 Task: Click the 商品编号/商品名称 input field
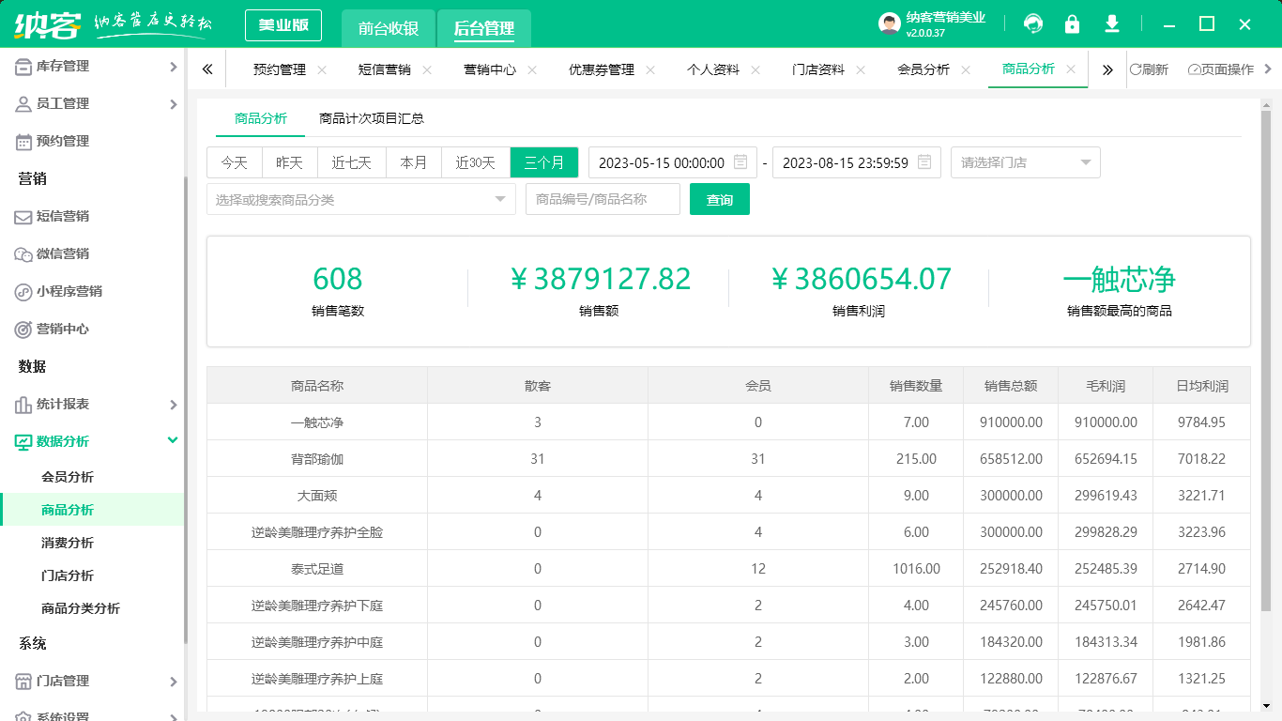click(x=603, y=198)
